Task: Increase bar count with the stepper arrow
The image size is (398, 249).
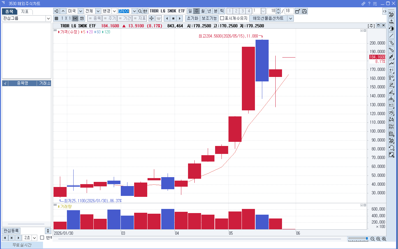Action: tap(278, 10)
